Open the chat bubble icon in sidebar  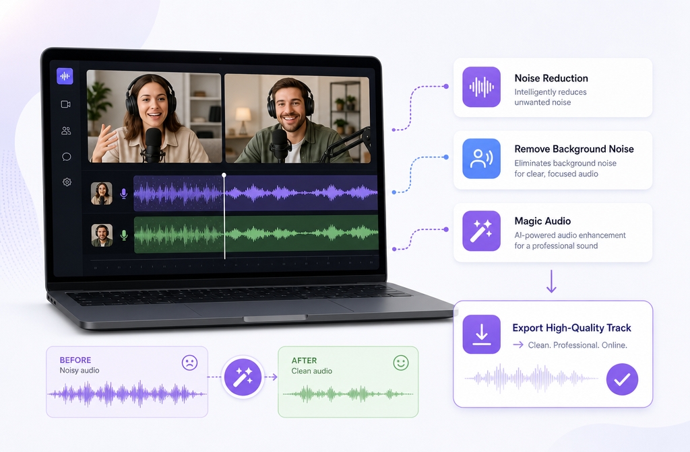coord(67,157)
